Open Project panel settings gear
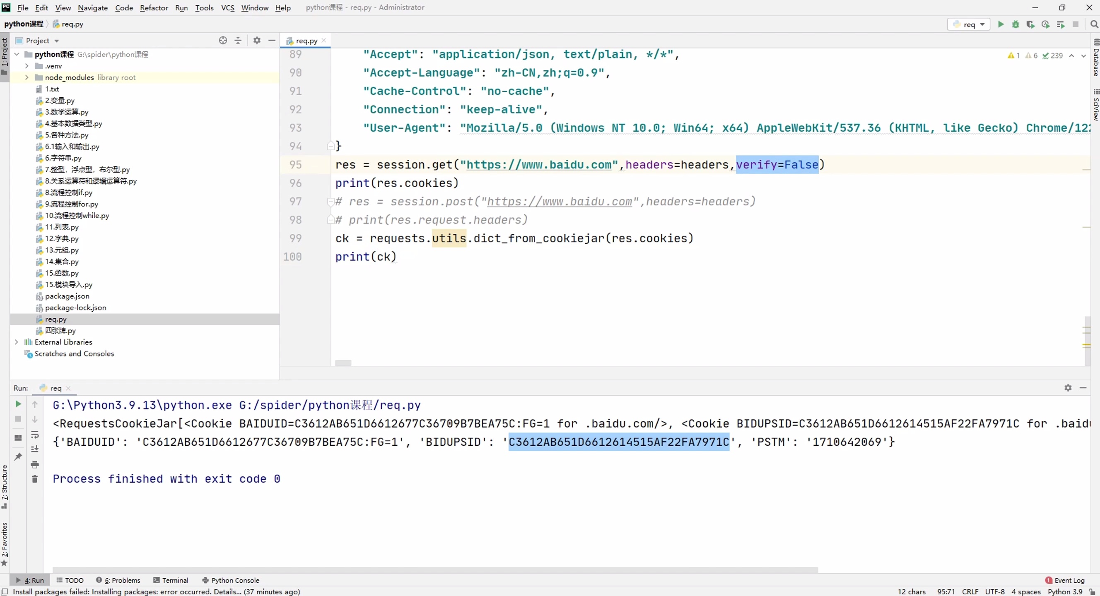The image size is (1100, 596). [257, 41]
